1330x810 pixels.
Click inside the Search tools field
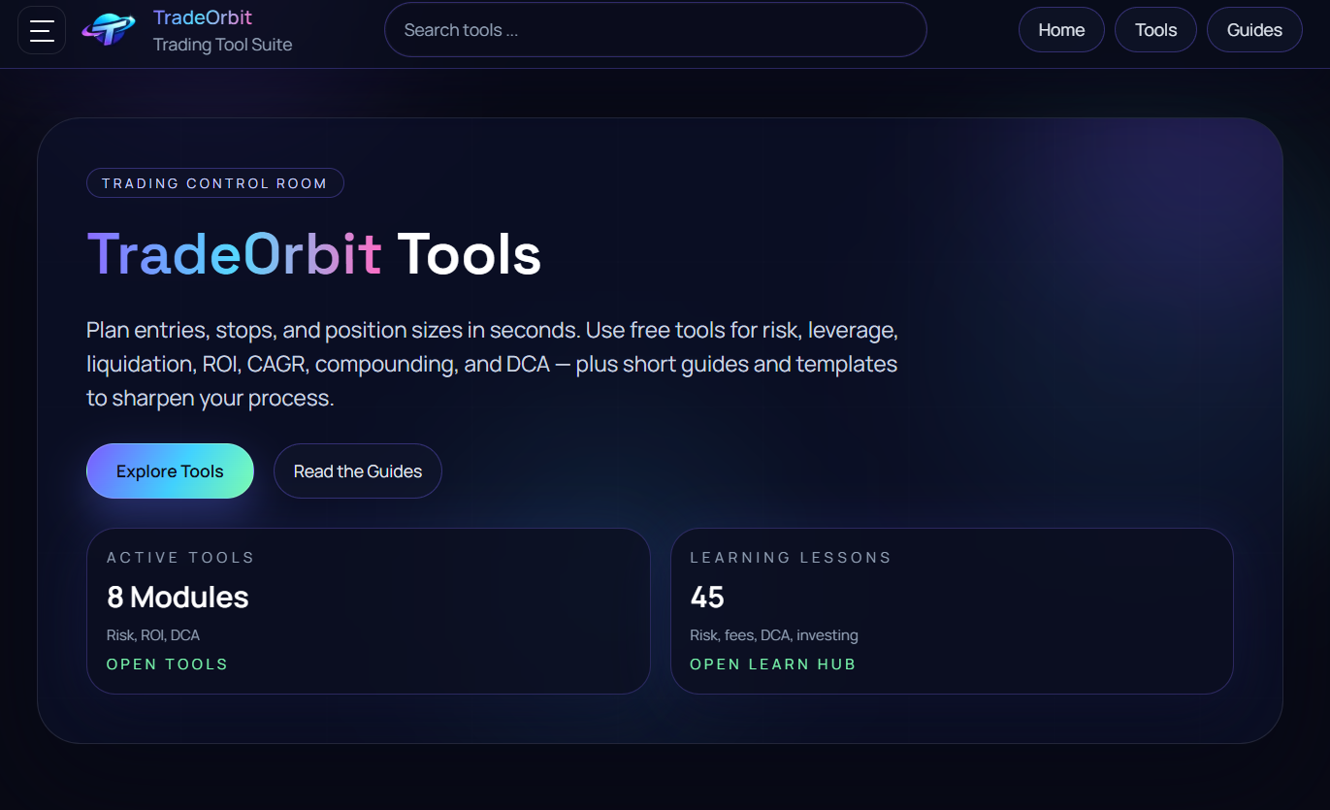click(656, 29)
